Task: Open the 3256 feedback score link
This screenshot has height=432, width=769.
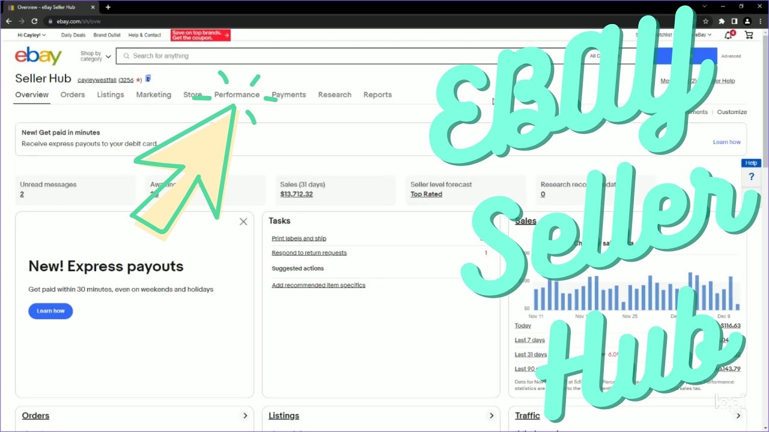Action: (126, 80)
